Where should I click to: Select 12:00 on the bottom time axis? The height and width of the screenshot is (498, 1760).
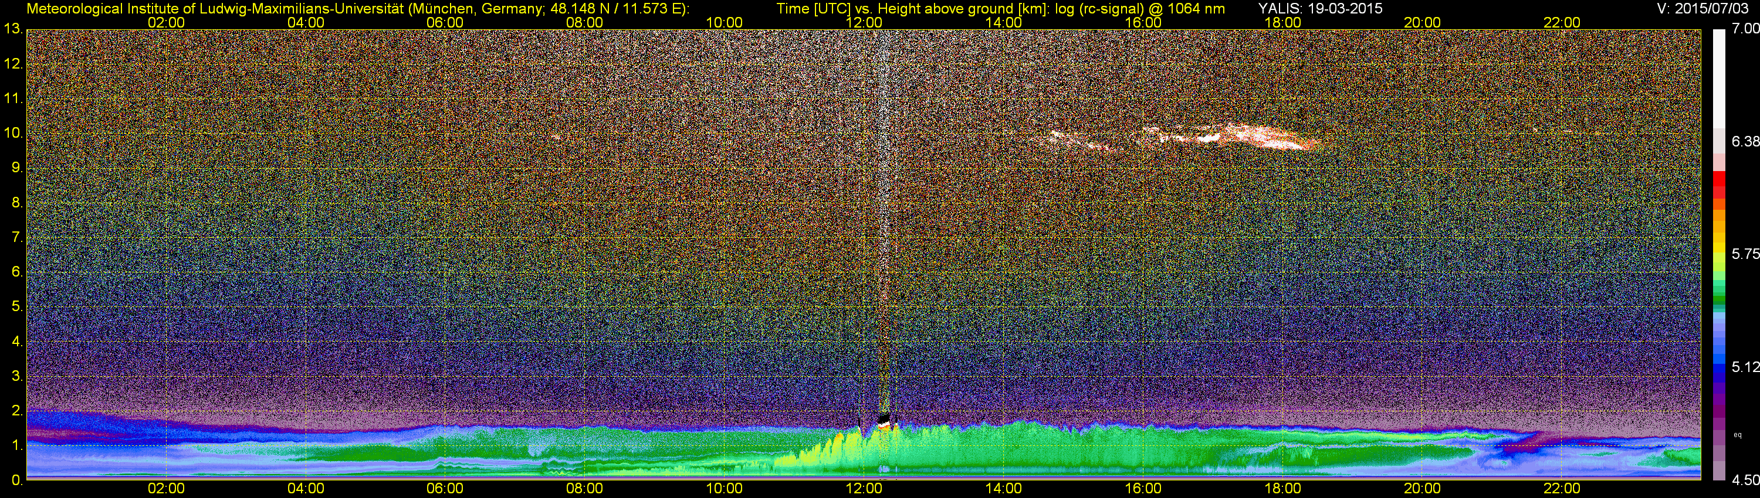(x=864, y=489)
